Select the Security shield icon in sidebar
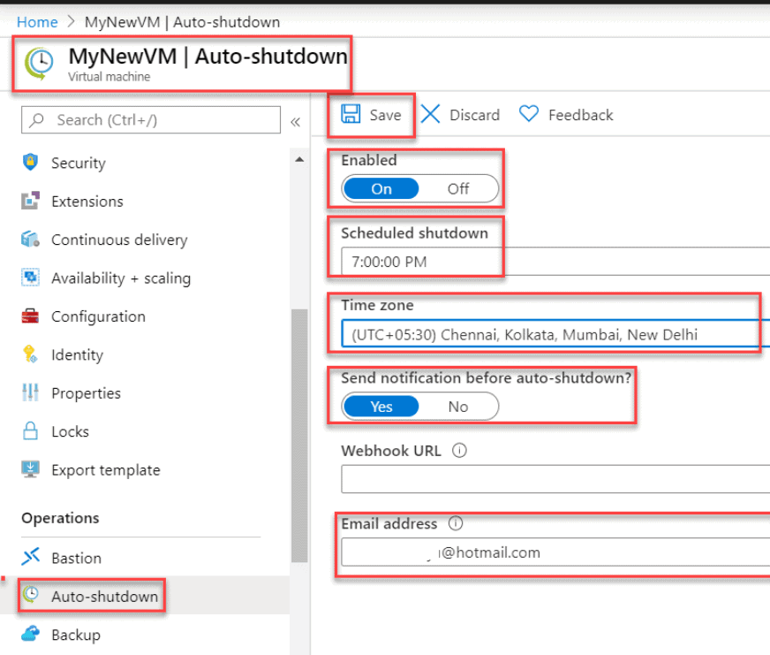770x655 pixels. tap(28, 163)
